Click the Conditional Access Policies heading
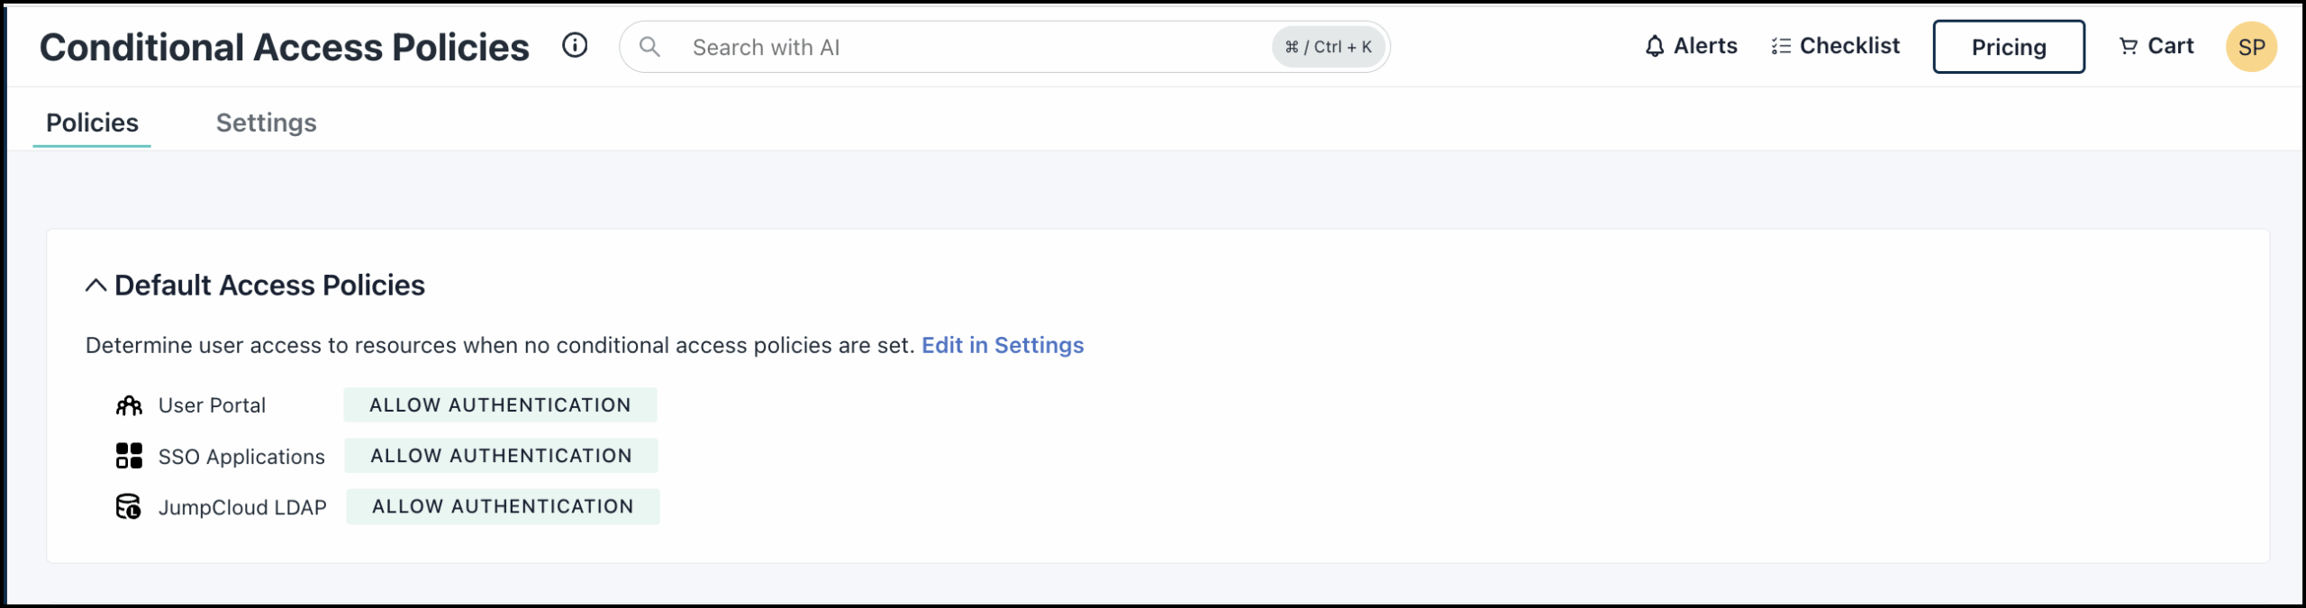 click(x=285, y=46)
